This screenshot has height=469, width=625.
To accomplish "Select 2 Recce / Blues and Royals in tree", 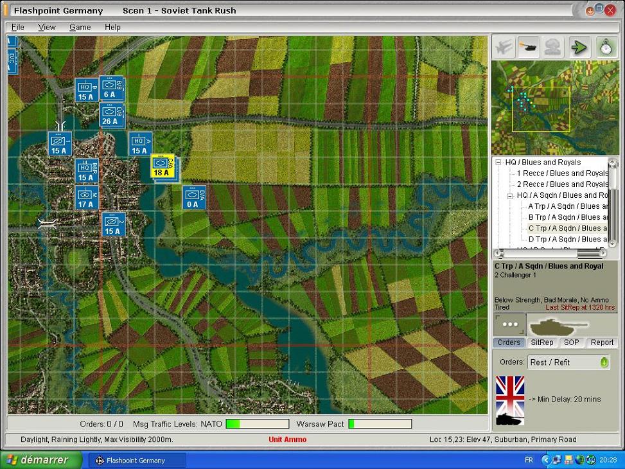I will tap(563, 184).
